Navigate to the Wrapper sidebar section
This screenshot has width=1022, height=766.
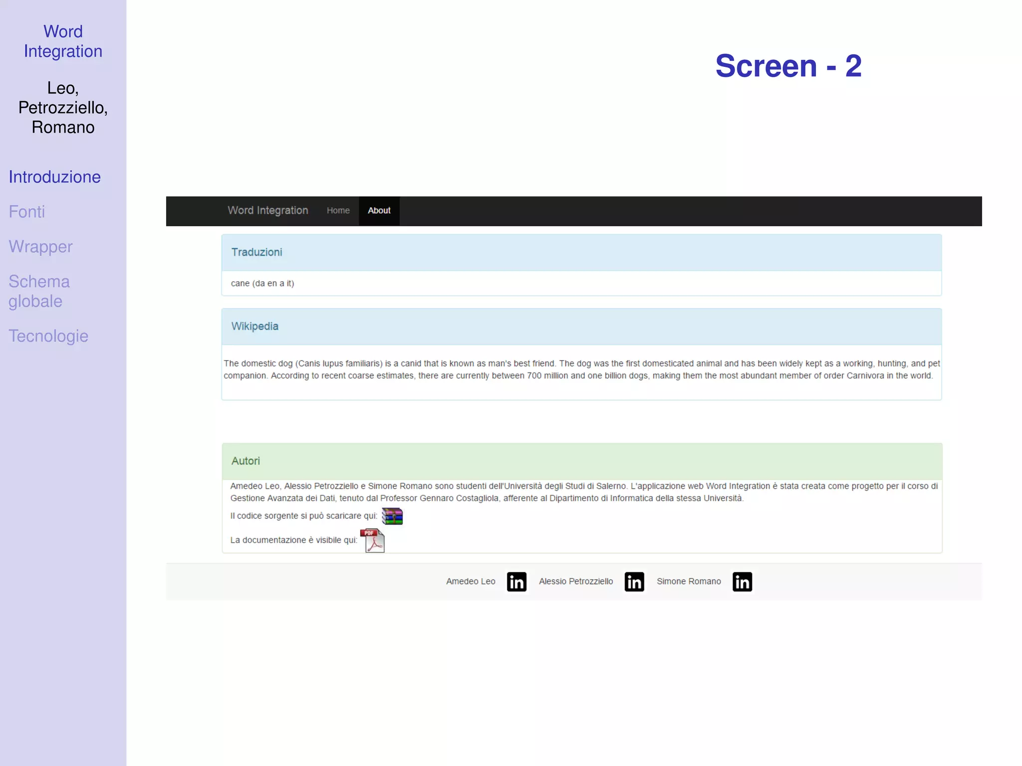pos(40,247)
